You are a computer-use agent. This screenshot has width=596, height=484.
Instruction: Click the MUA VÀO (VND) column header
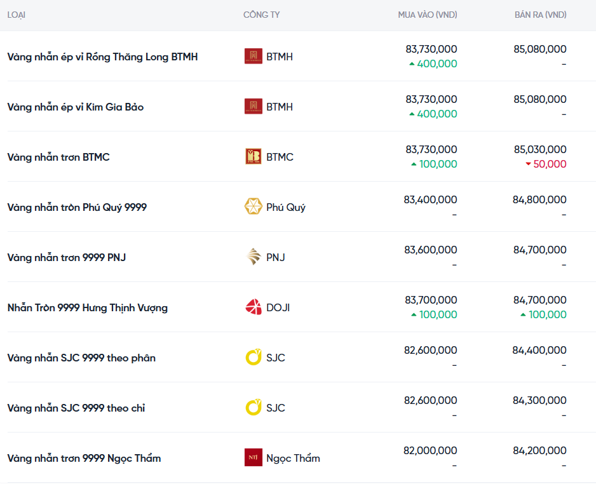428,15
